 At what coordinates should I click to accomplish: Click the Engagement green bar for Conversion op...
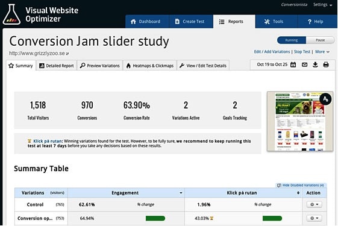pyautogui.click(x=155, y=218)
